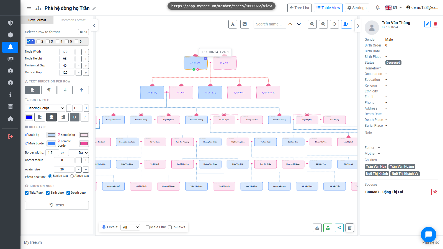Open notifications bell in header
443x249 pixels.
pyautogui.click(x=377, y=8)
